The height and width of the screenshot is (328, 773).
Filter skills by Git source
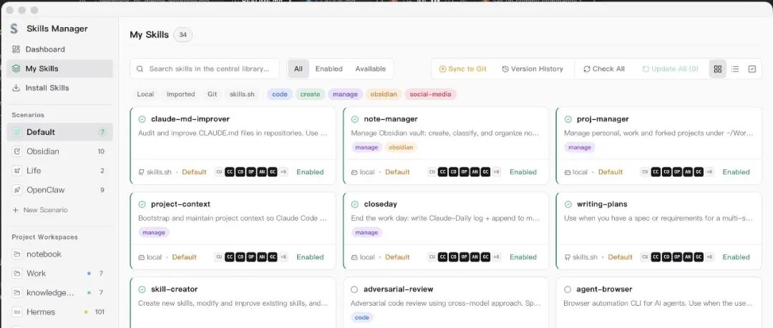click(x=212, y=94)
